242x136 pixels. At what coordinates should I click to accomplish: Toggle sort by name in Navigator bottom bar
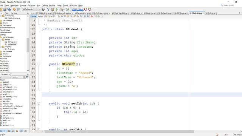click(21, 131)
